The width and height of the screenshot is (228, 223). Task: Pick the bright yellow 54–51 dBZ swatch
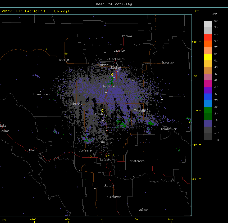tap(208, 57)
